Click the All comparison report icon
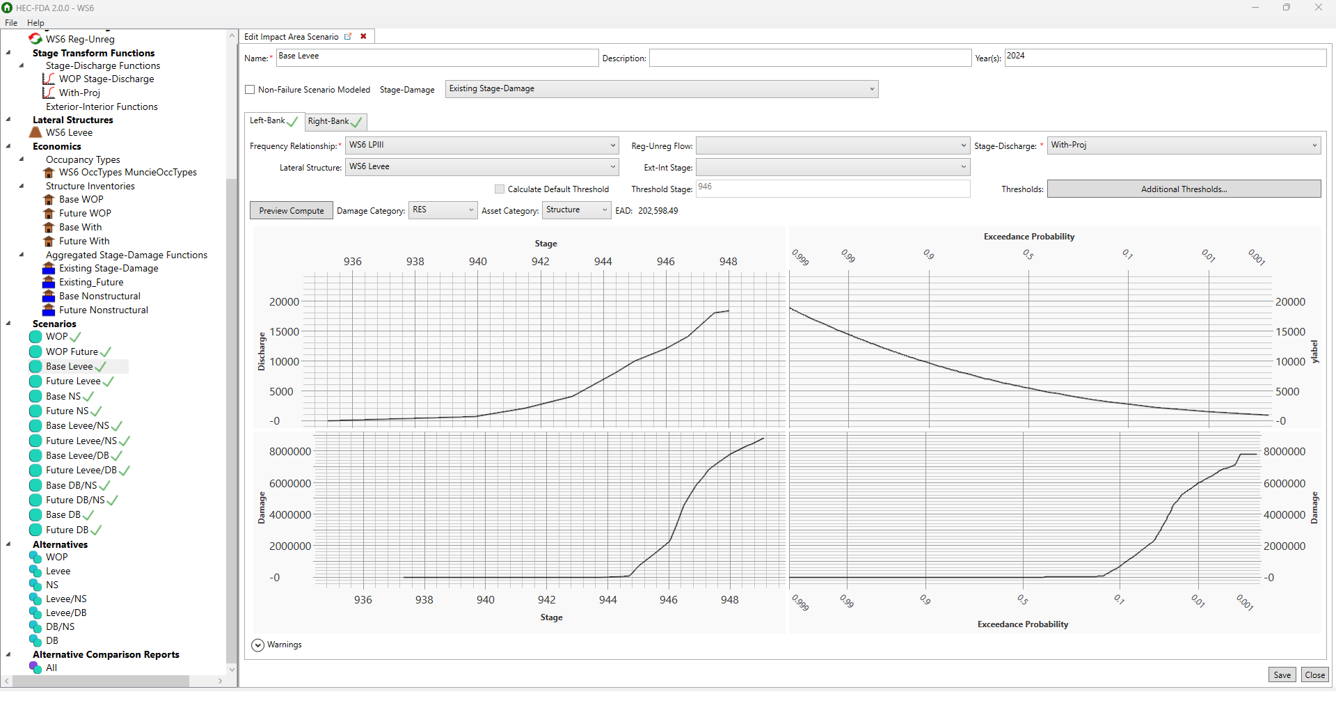 click(x=35, y=668)
